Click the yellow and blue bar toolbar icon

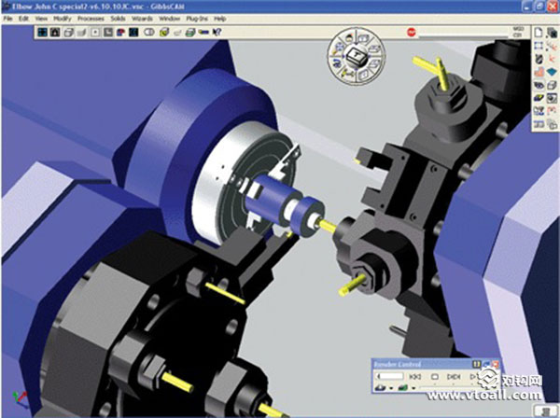(203, 33)
